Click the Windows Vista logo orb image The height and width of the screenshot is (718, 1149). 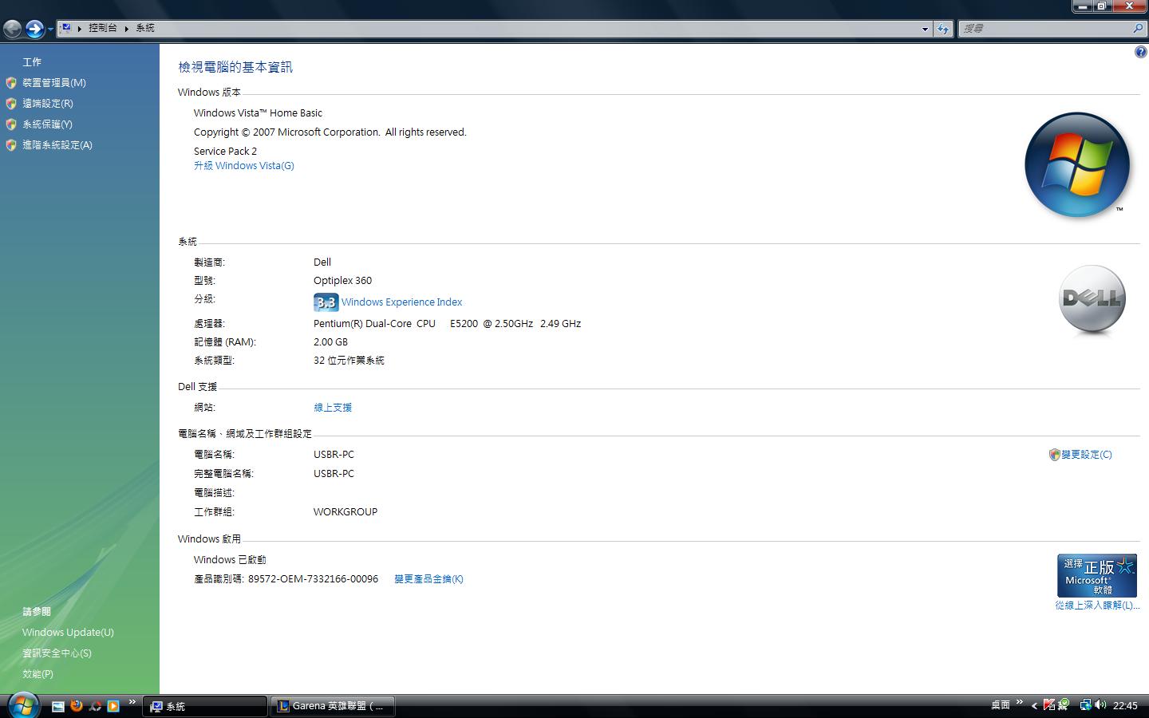click(x=1077, y=164)
